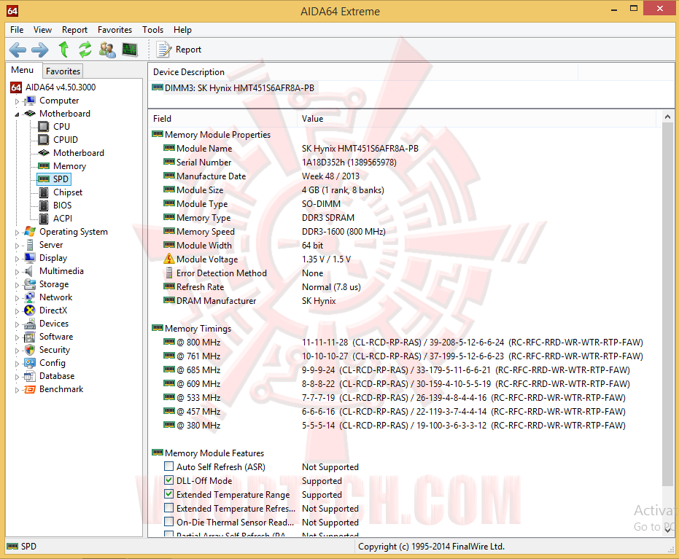The image size is (679, 559).
Task: Switch to the Favorites tab
Action: (x=63, y=71)
